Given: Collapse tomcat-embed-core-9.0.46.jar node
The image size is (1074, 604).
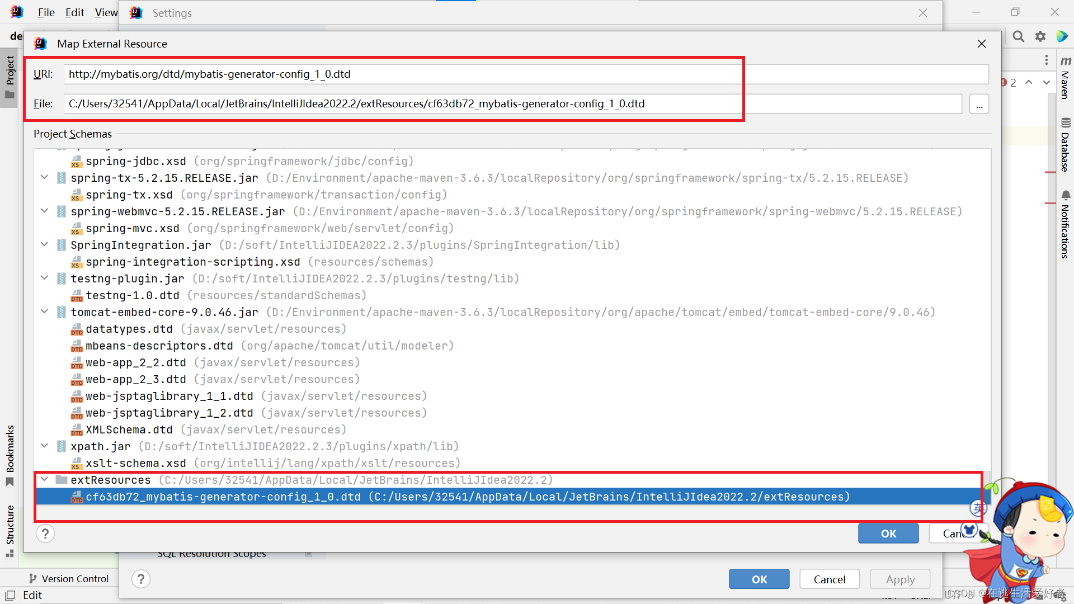Looking at the screenshot, I should click(44, 312).
